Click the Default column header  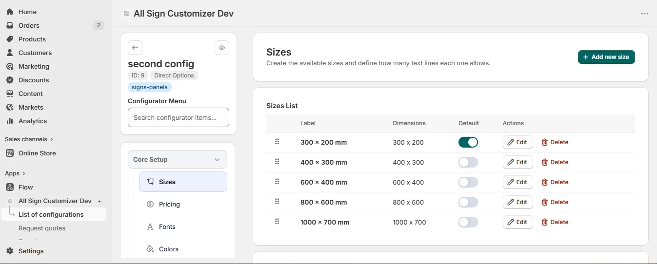[x=469, y=123]
